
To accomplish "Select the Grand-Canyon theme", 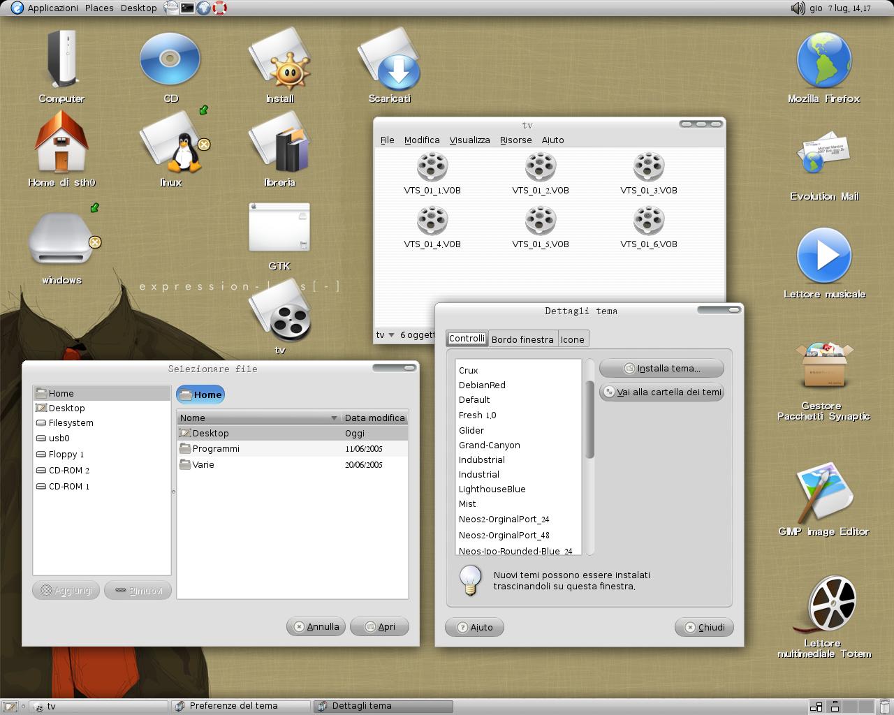I will (x=518, y=445).
